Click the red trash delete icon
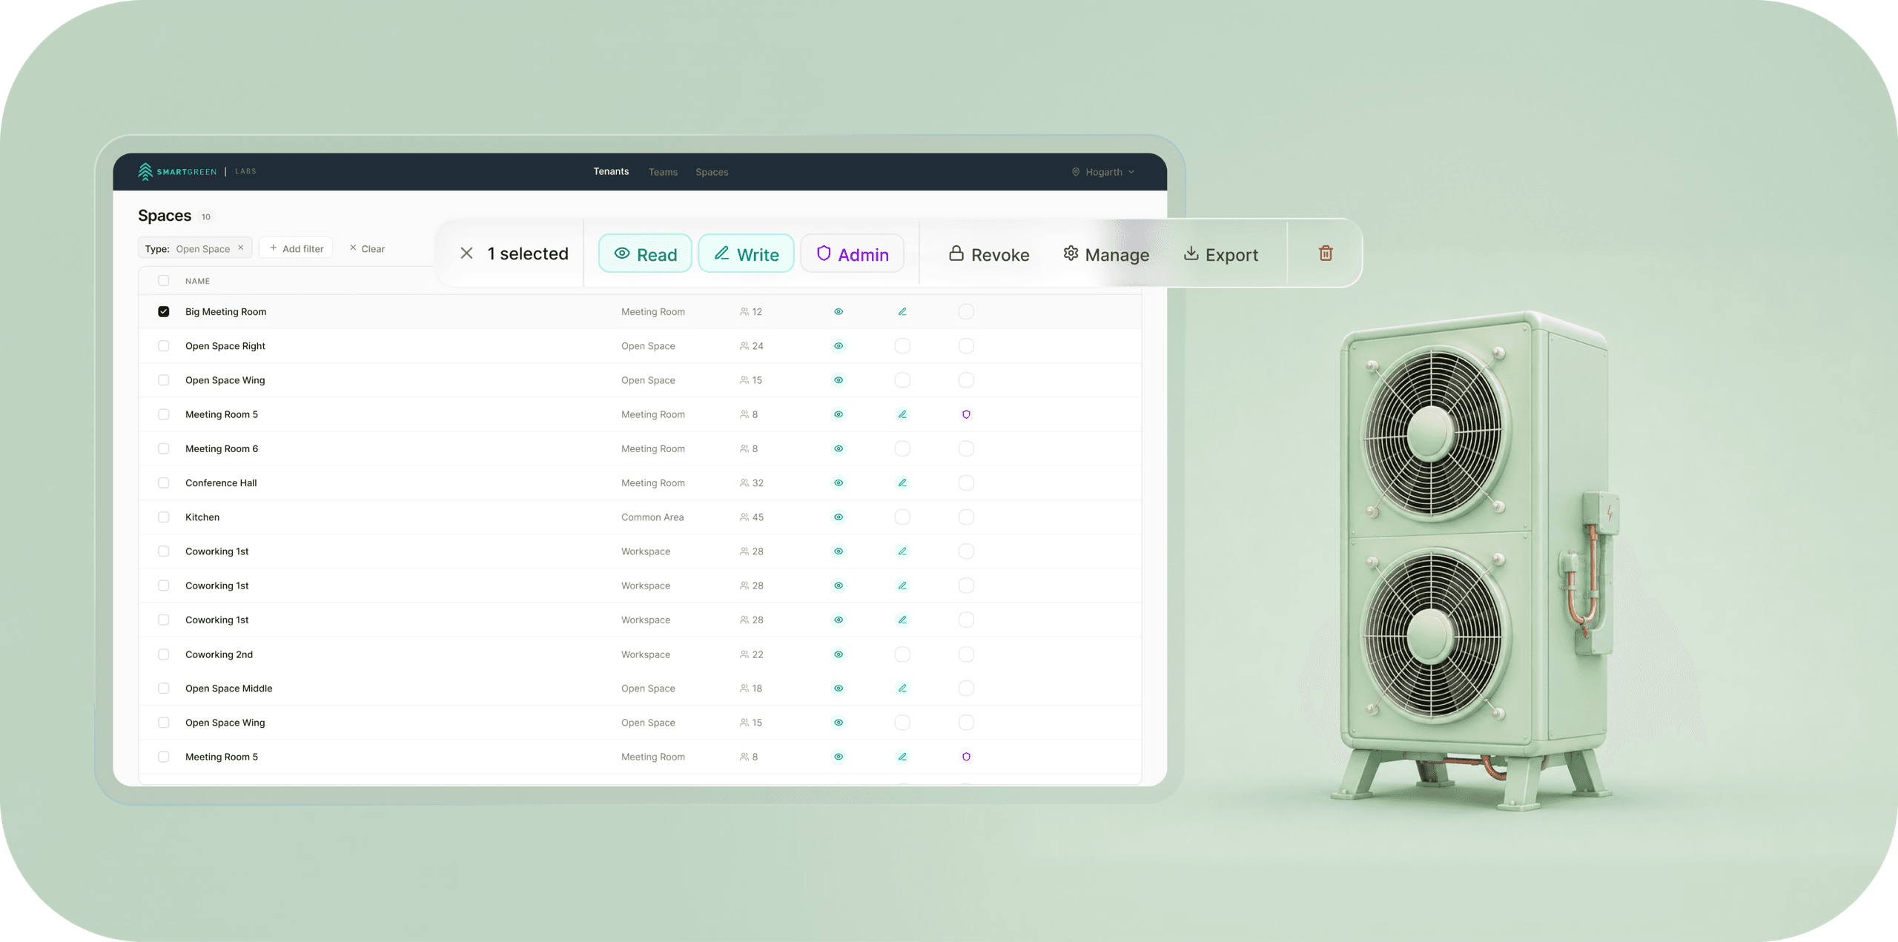Image resolution: width=1898 pixels, height=942 pixels. 1326,253
